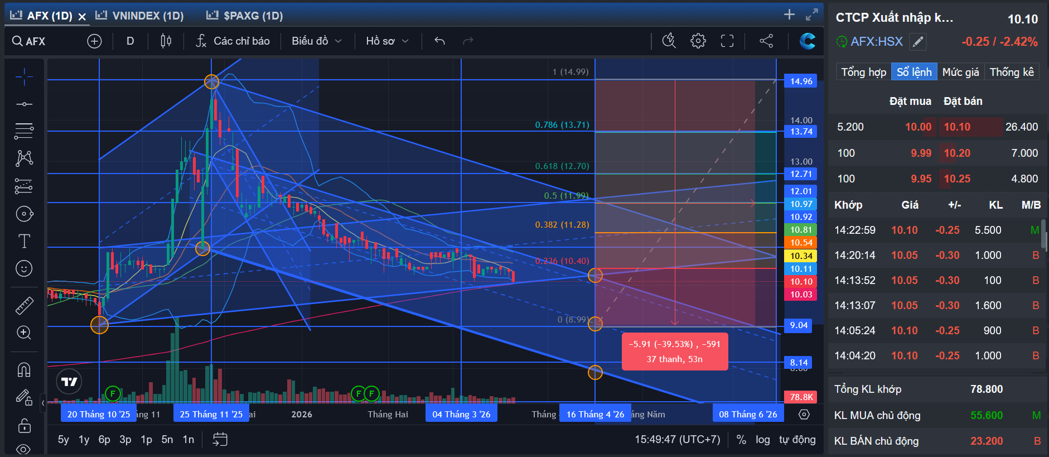1049x457 pixels.
Task: Expand the Biểu đồ dropdown
Action: pyautogui.click(x=316, y=41)
